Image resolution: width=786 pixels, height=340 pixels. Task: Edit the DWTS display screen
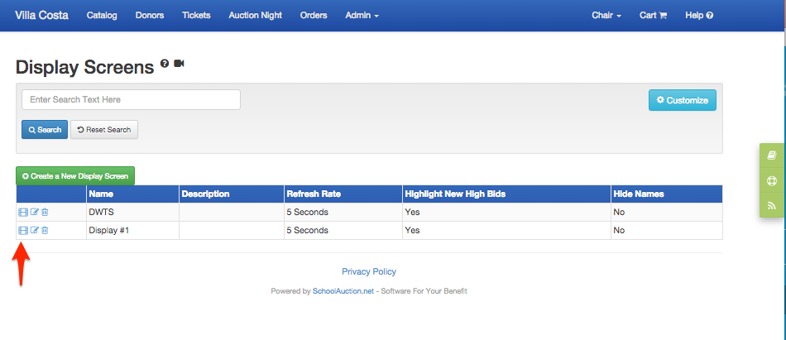pos(35,212)
